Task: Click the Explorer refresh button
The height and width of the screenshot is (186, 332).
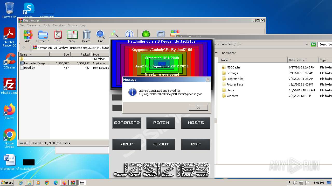Action: [313, 44]
